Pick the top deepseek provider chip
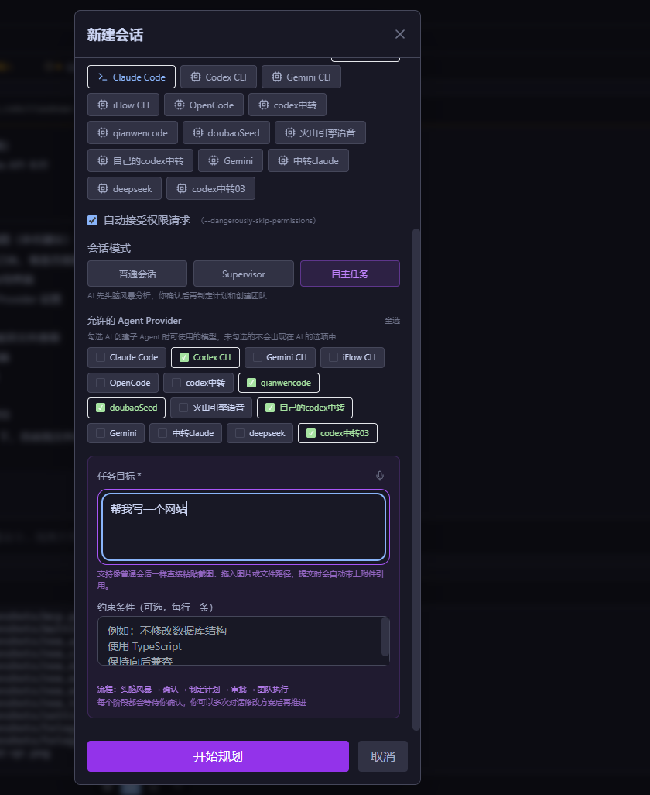The width and height of the screenshot is (650, 795). (125, 188)
